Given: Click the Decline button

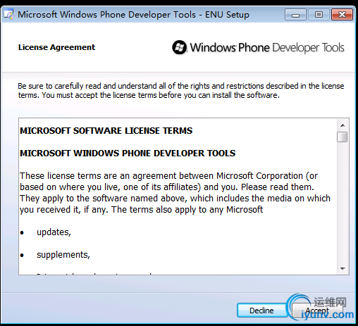Looking at the screenshot, I should pyautogui.click(x=261, y=311).
